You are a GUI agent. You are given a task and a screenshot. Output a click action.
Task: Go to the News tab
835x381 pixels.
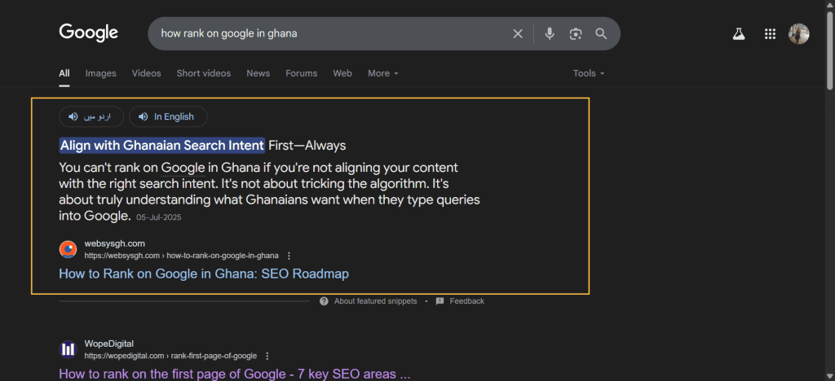click(x=258, y=73)
